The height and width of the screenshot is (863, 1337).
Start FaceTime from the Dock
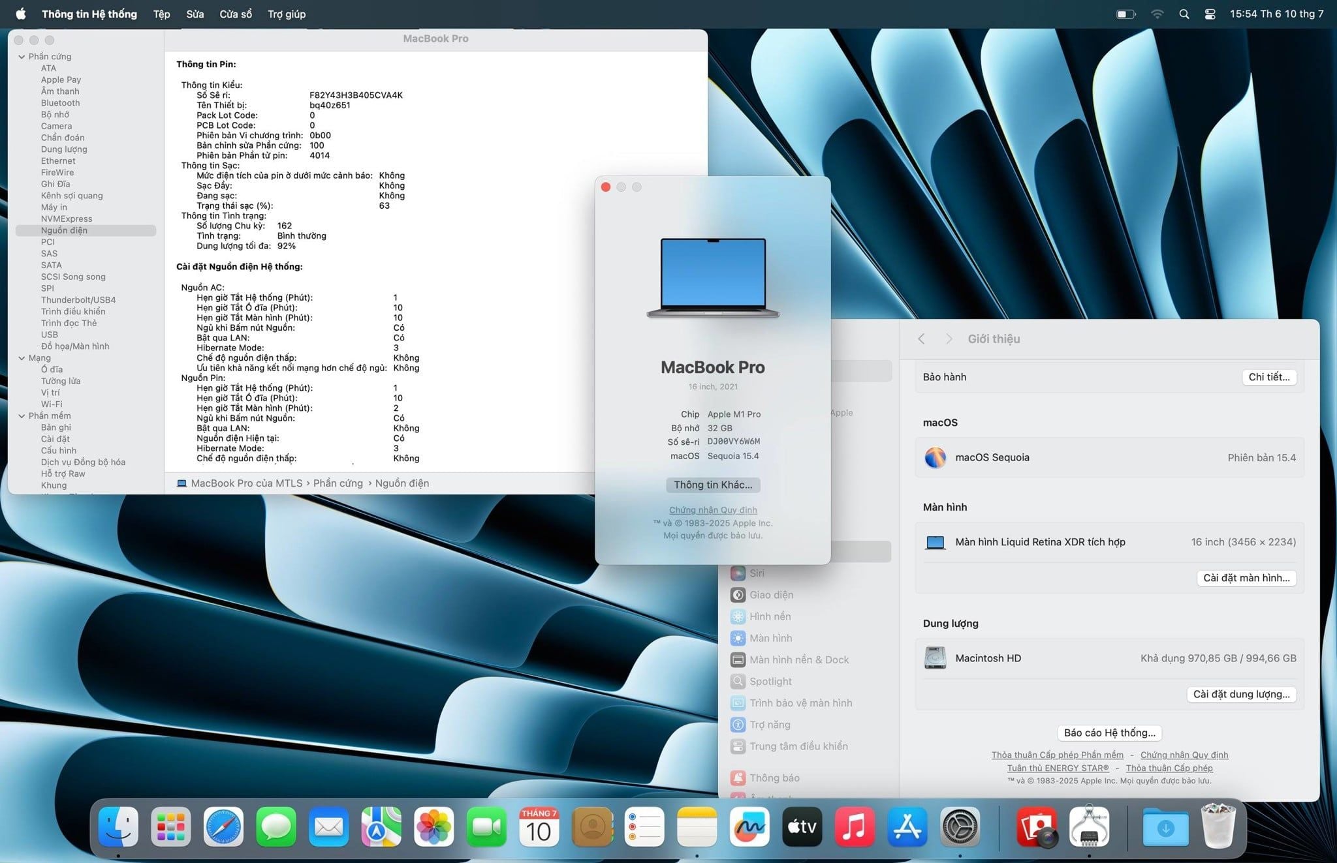pos(486,827)
